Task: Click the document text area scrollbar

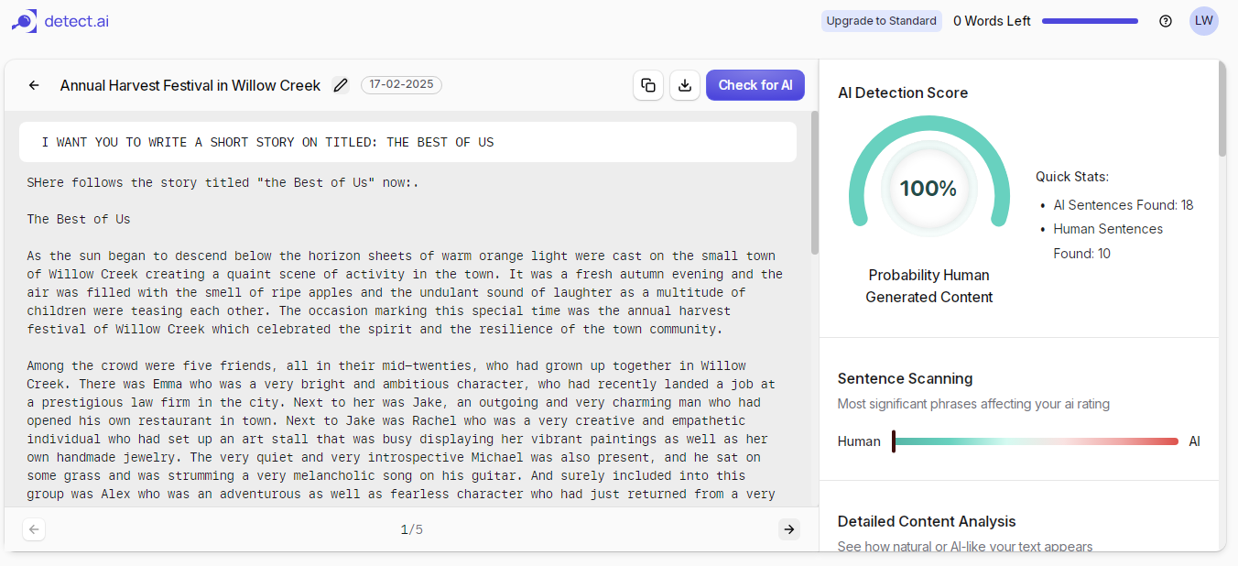Action: pyautogui.click(x=814, y=182)
